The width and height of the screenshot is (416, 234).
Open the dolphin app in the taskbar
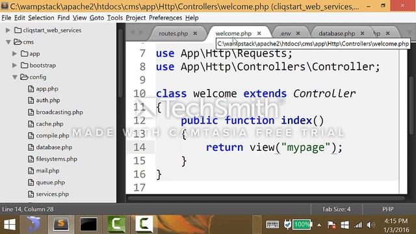[x=33, y=224]
